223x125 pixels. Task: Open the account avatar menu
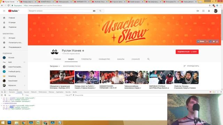tap(216, 11)
